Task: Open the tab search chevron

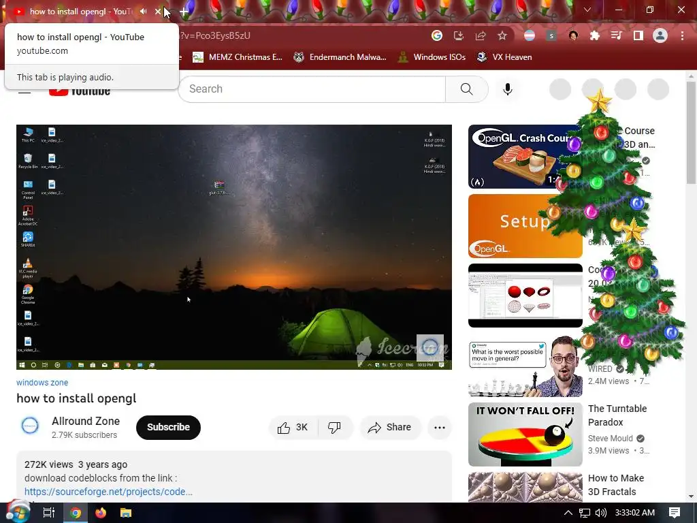Action: 587,10
